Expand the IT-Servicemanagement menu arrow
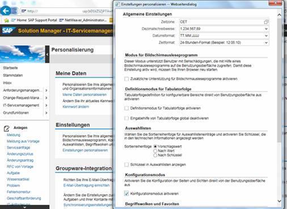 coord(46,105)
